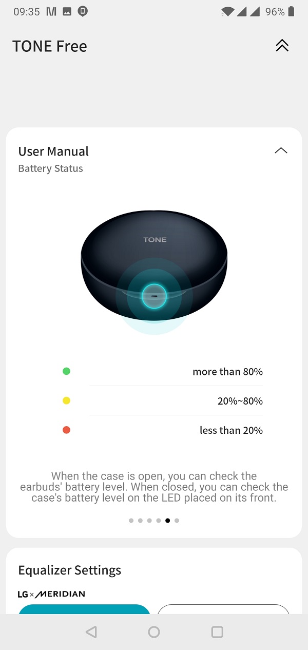This screenshot has height=650, width=308.
Task: Tap the TONE case illustration
Action: 154,272
